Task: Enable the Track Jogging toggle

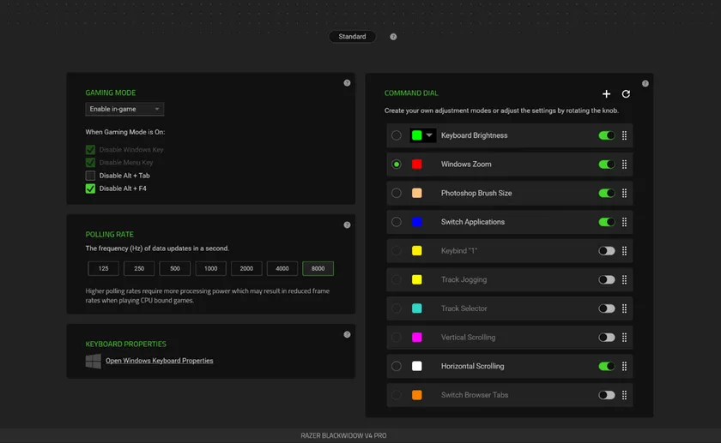Action: click(x=607, y=279)
